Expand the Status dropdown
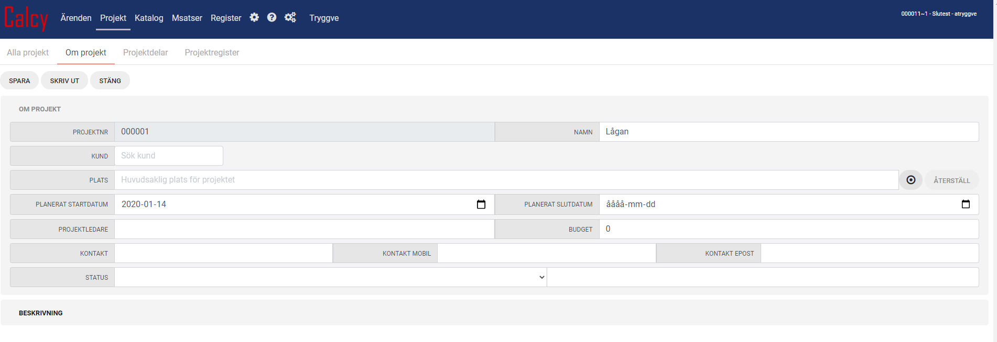 point(330,277)
